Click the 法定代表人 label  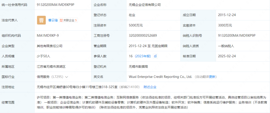[x=10, y=20]
